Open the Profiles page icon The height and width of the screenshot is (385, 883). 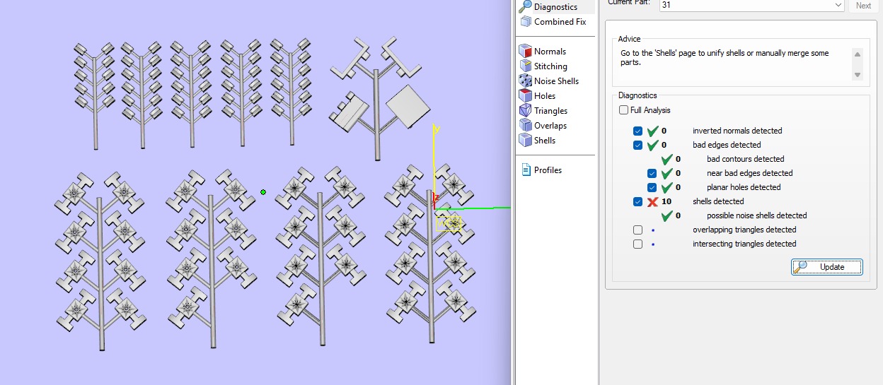[x=526, y=170]
